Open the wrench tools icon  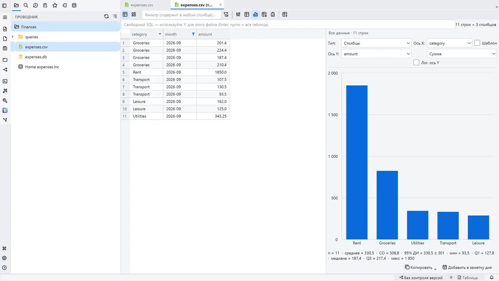point(5,101)
